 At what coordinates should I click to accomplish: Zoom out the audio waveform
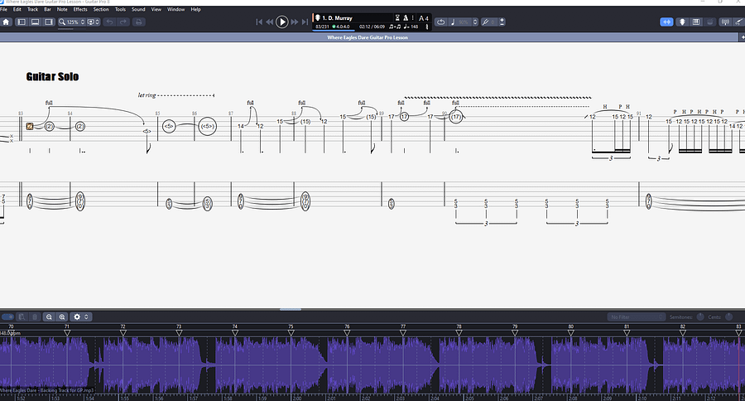click(x=49, y=316)
